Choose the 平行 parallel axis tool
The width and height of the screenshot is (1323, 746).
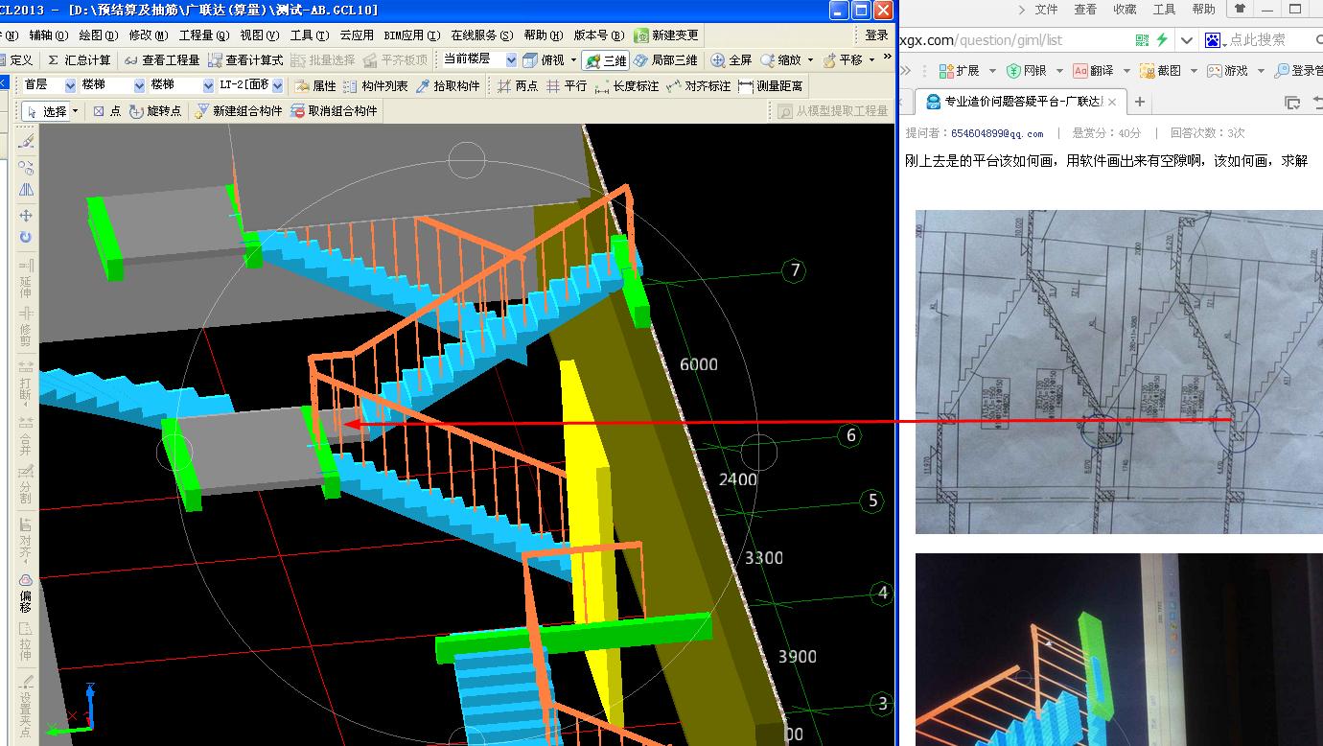(x=567, y=85)
